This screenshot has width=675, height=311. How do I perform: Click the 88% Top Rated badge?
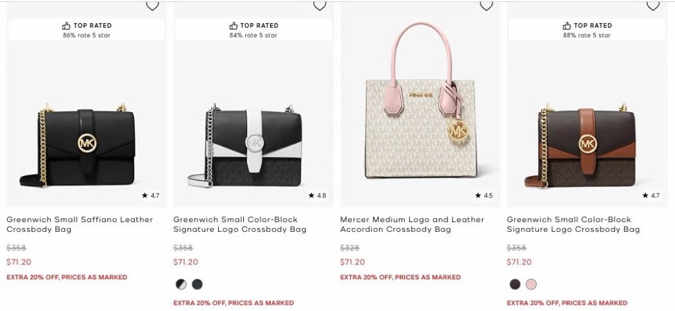(x=587, y=30)
